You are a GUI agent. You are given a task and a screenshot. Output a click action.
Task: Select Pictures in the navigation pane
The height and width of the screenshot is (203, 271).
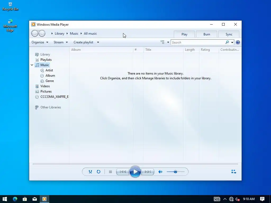[x=43, y=91]
